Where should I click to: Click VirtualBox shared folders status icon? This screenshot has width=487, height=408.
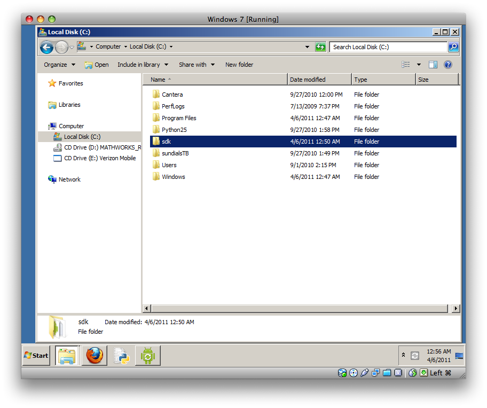click(387, 373)
